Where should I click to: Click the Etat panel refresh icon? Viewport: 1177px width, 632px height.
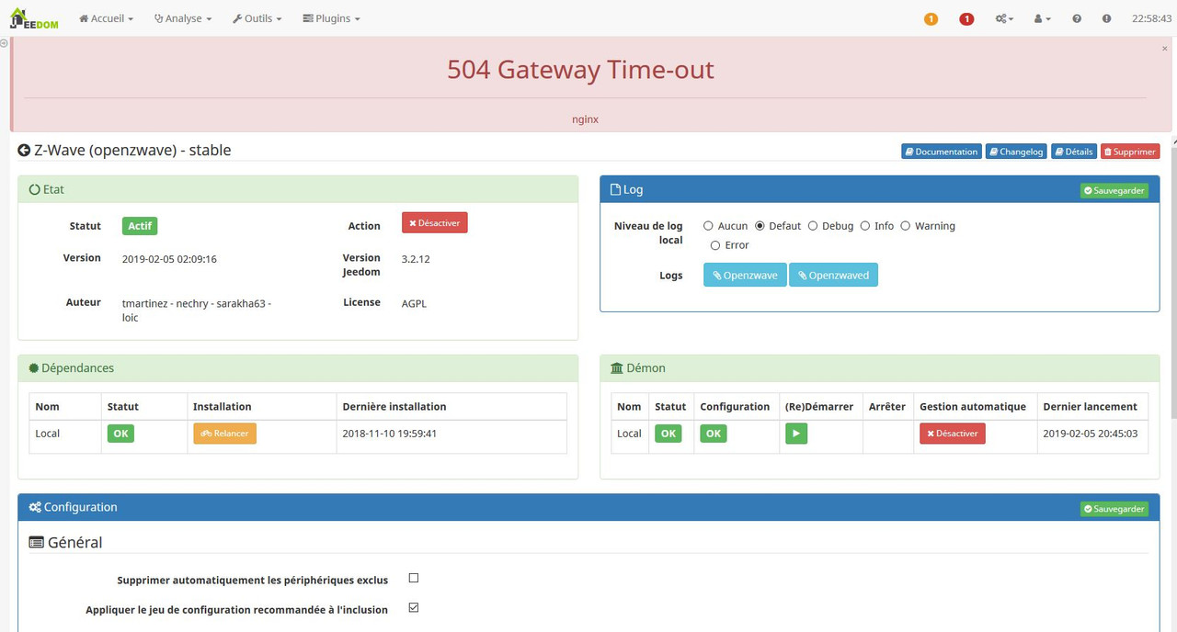pyautogui.click(x=35, y=189)
